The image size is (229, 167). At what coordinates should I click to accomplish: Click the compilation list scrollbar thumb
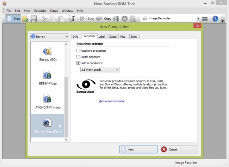tap(66, 107)
